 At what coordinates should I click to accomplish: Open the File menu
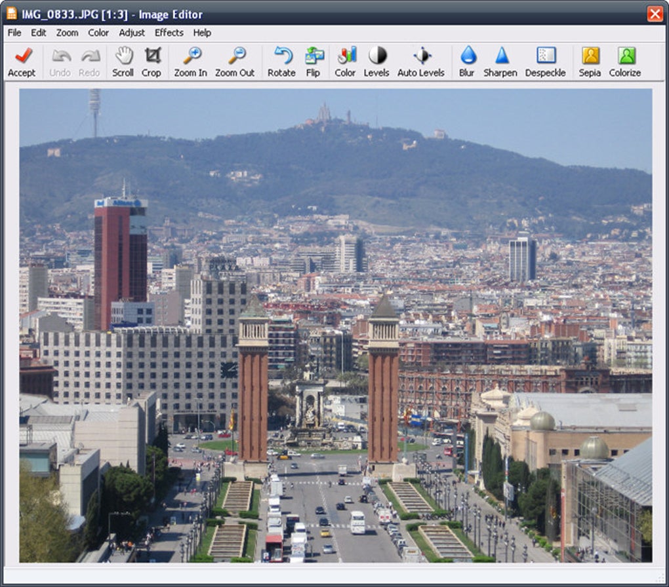(14, 33)
